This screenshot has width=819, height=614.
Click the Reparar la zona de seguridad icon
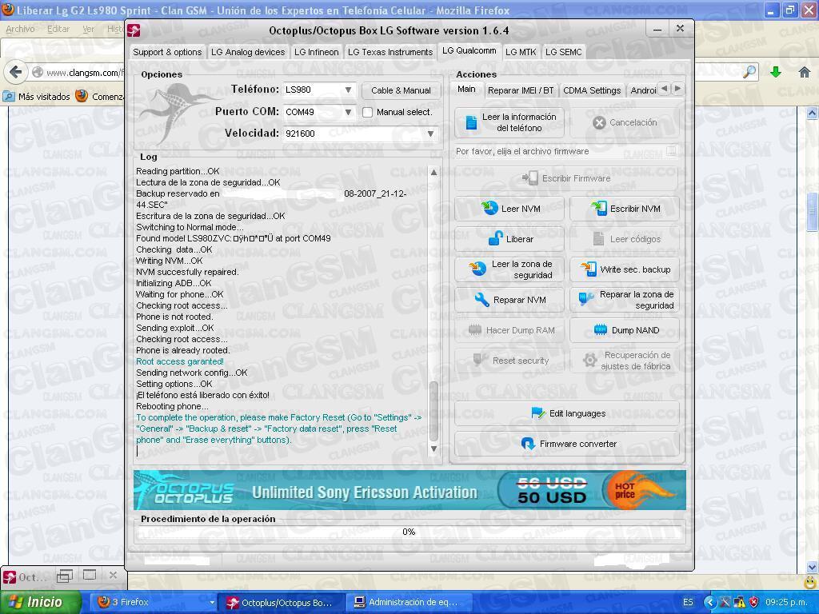click(x=586, y=299)
